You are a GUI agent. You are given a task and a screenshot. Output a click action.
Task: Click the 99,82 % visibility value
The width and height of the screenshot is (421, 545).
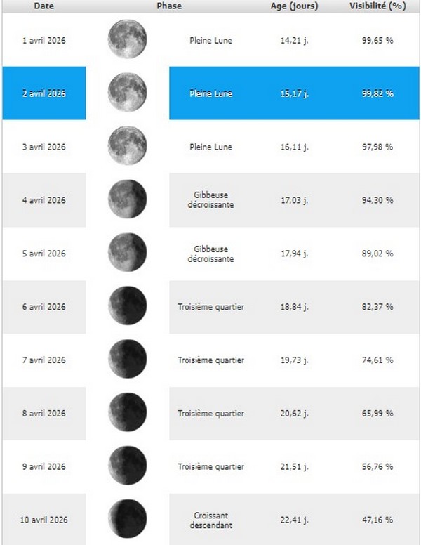378,93
